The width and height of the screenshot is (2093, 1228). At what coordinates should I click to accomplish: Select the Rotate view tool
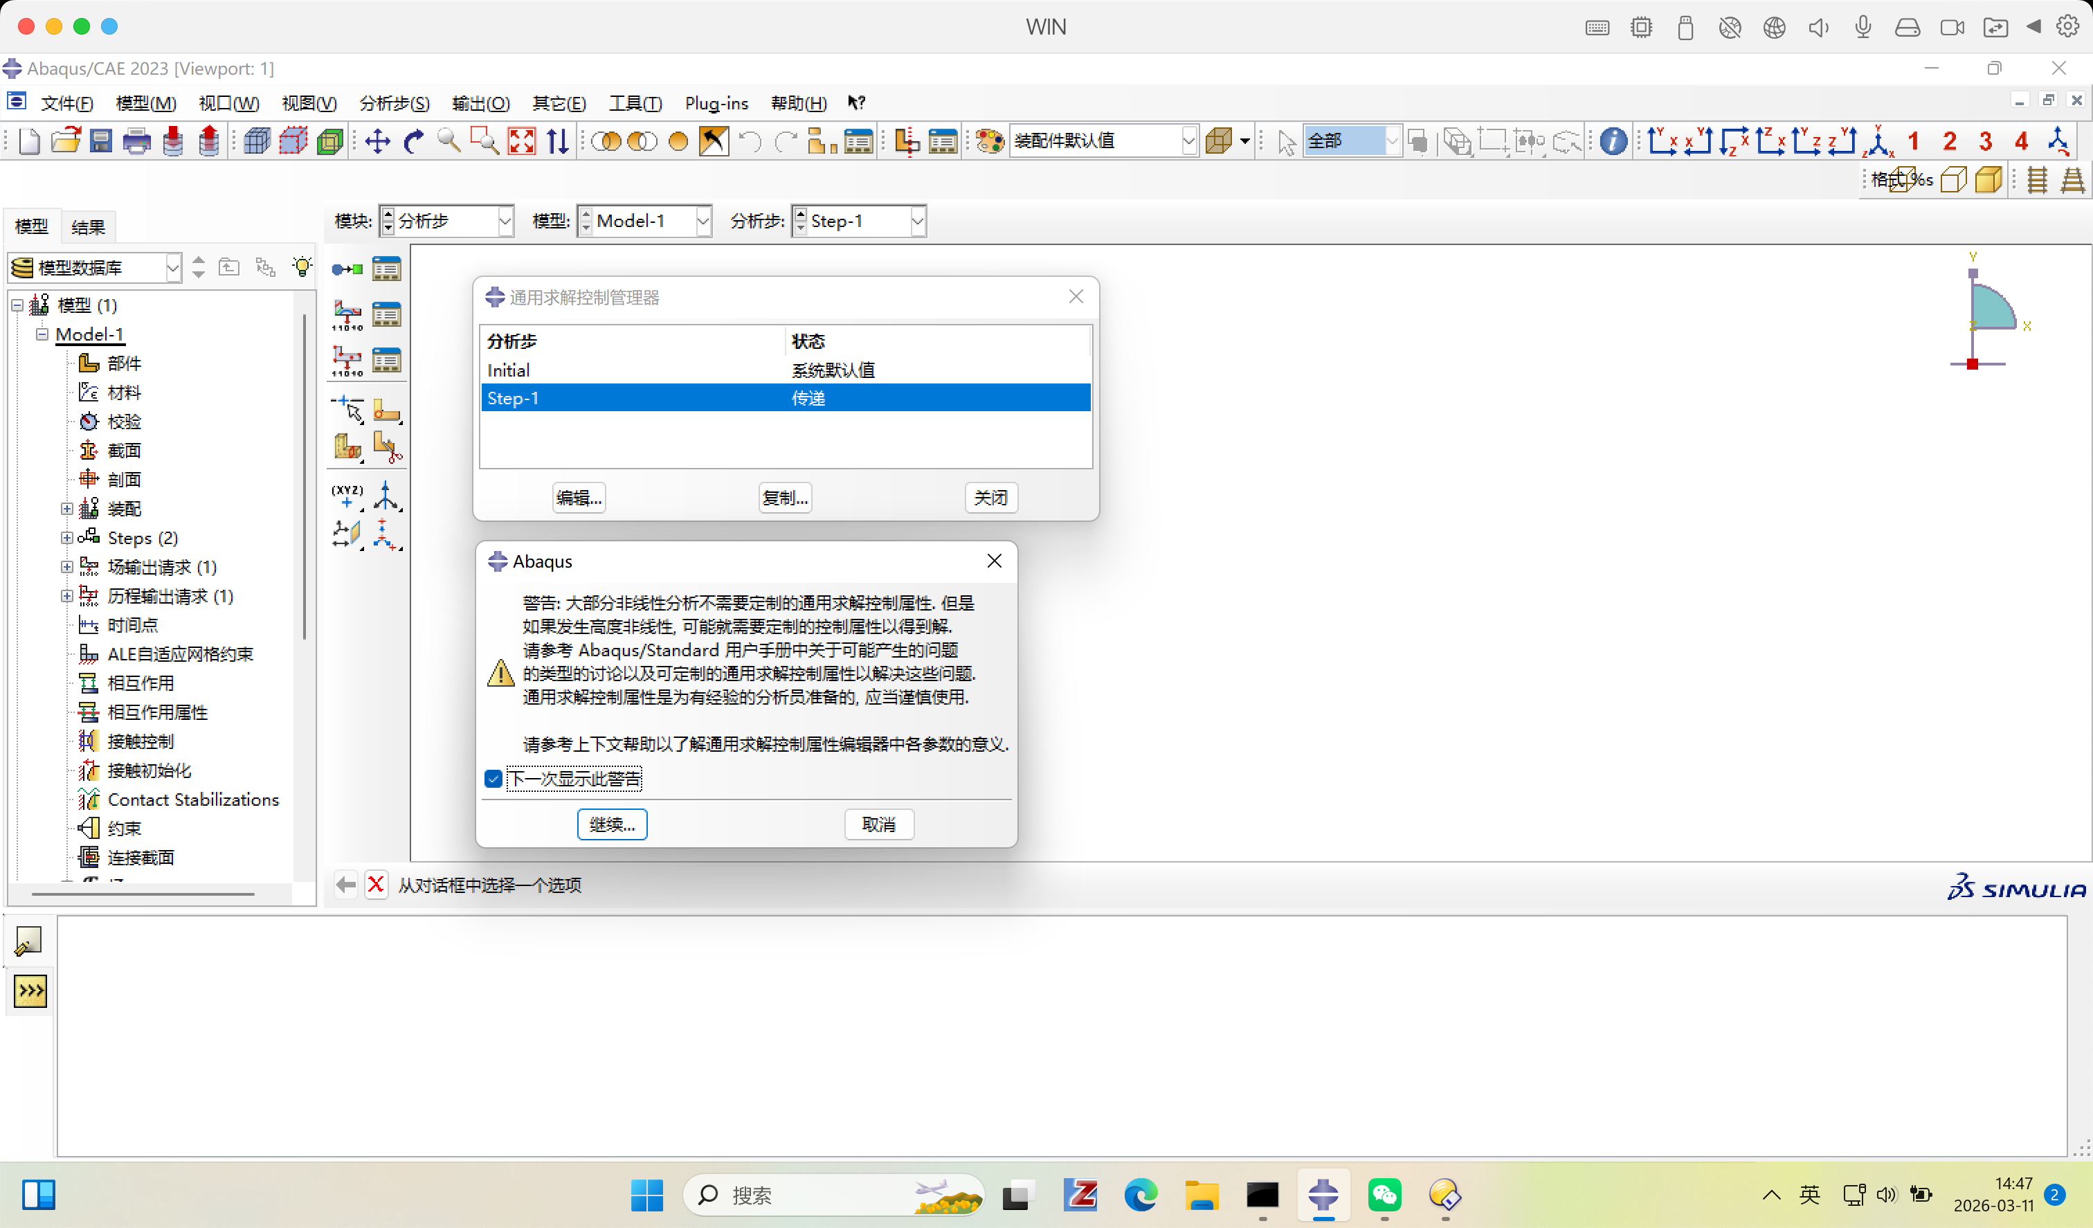[x=414, y=141]
